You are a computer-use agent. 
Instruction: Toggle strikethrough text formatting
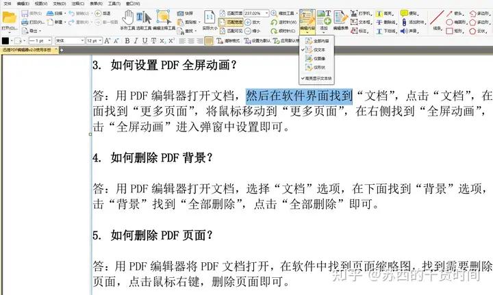(x=153, y=41)
